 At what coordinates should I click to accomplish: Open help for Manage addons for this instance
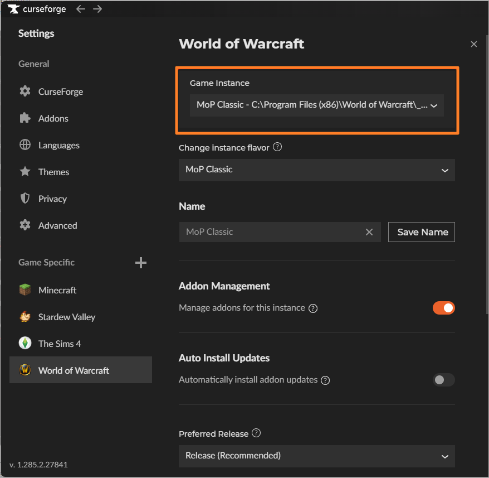[313, 308]
